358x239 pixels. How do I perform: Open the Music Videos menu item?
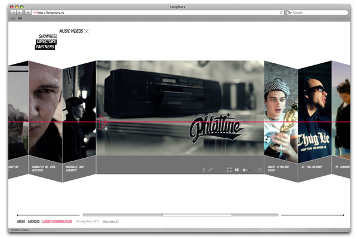[x=71, y=31]
